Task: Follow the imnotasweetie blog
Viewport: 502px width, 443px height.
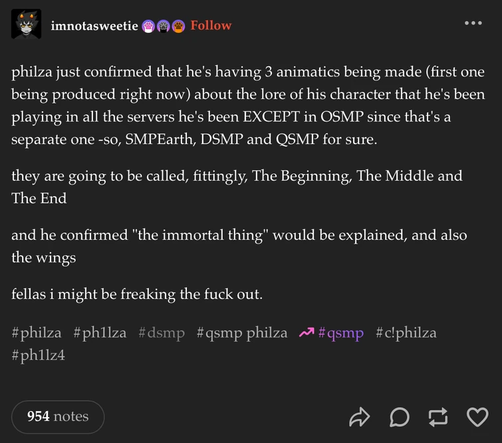Action: click(x=211, y=25)
